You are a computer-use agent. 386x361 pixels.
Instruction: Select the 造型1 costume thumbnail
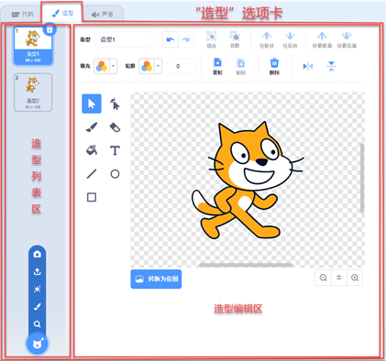(x=33, y=47)
